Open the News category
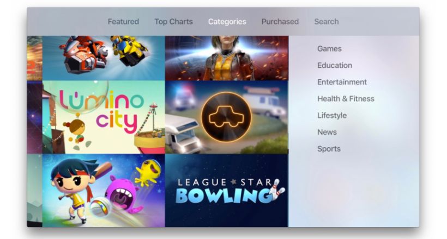 click(x=327, y=132)
